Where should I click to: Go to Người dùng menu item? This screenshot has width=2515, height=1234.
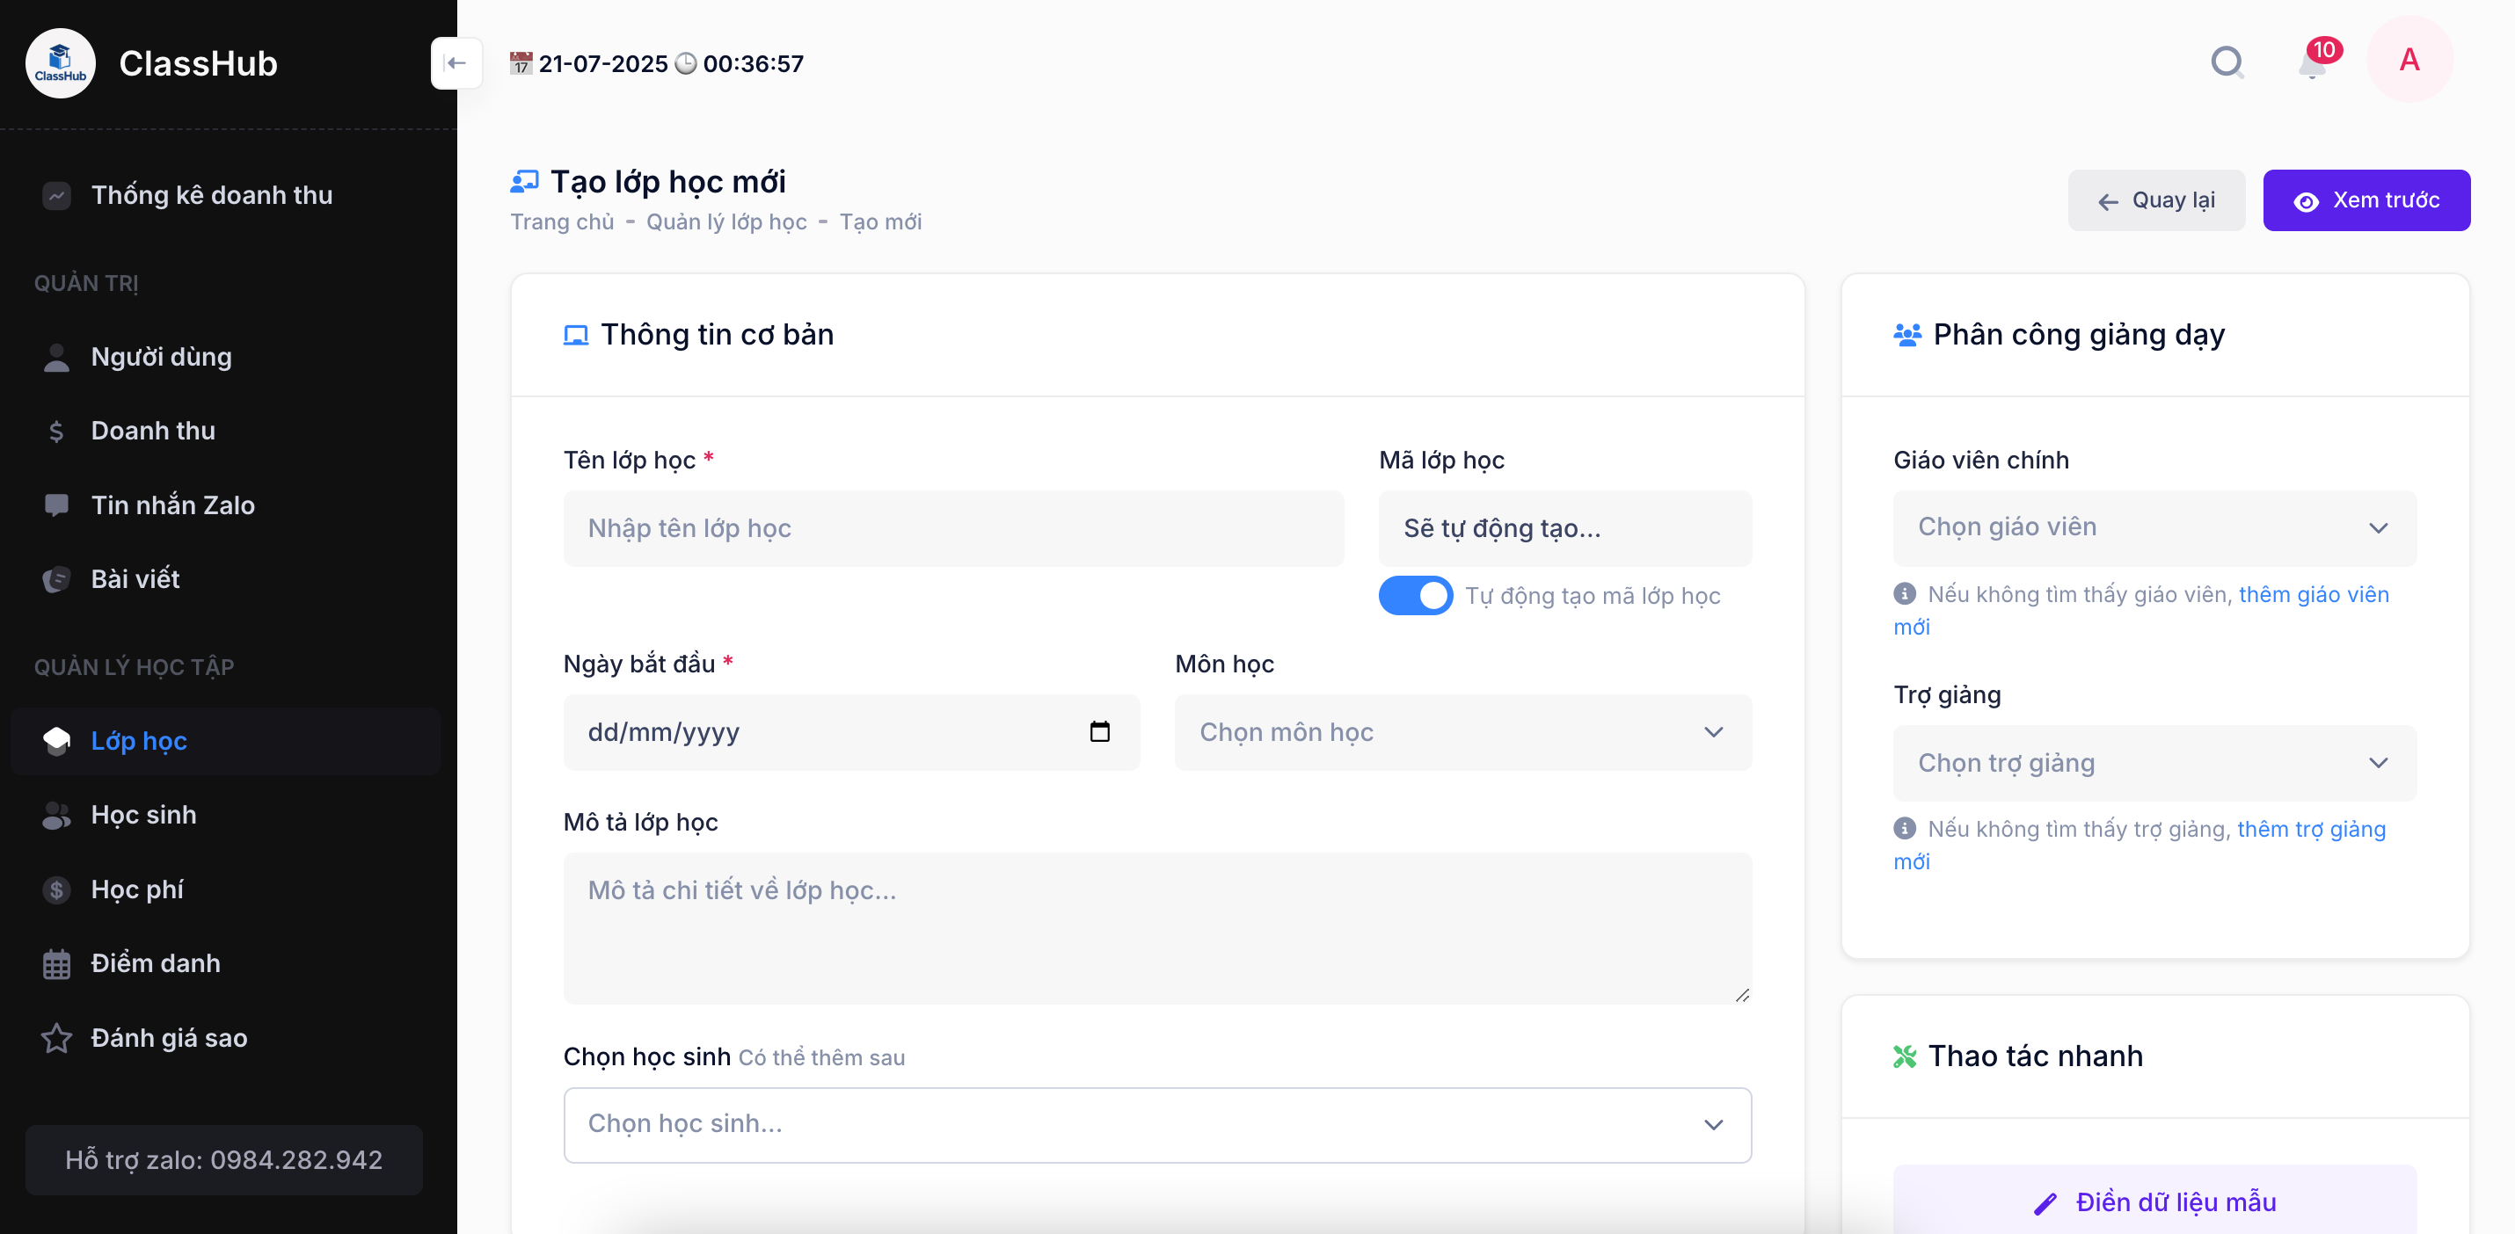[x=225, y=357]
